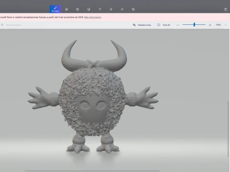Open the 3D shapes tool

tap(78, 10)
